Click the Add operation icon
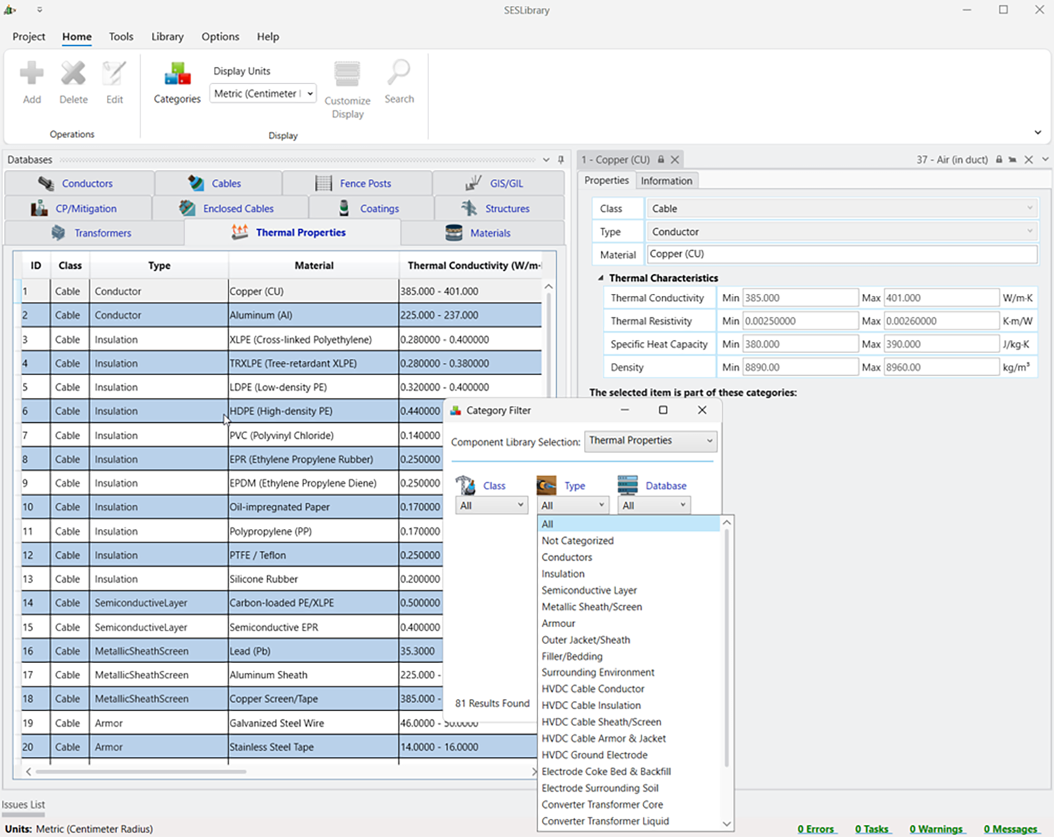This screenshot has height=837, width=1054. [32, 74]
